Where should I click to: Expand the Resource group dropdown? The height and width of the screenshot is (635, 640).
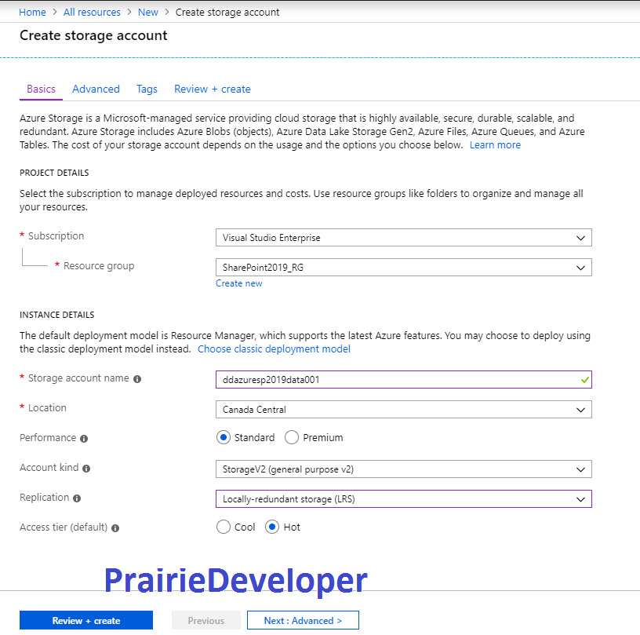pos(404,268)
